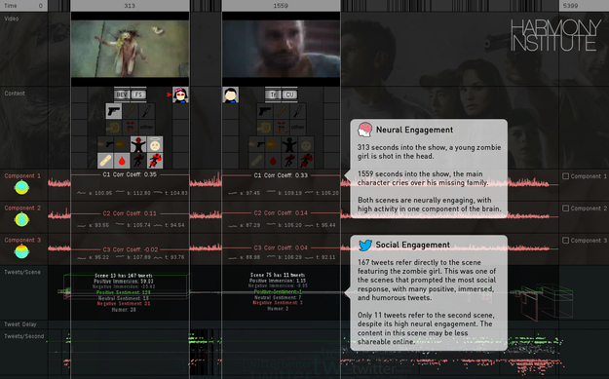Click the highlighted handgun icon in scene 313
The image size is (609, 379).
pyautogui.click(x=114, y=111)
